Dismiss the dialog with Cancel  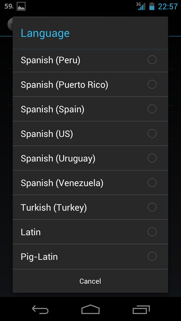(90, 281)
